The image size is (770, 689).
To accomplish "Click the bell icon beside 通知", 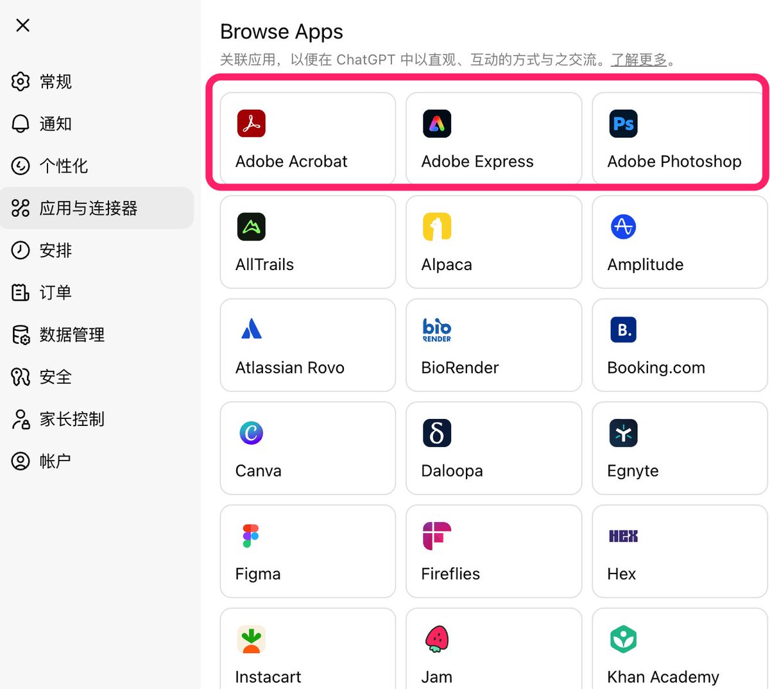I will point(21,124).
